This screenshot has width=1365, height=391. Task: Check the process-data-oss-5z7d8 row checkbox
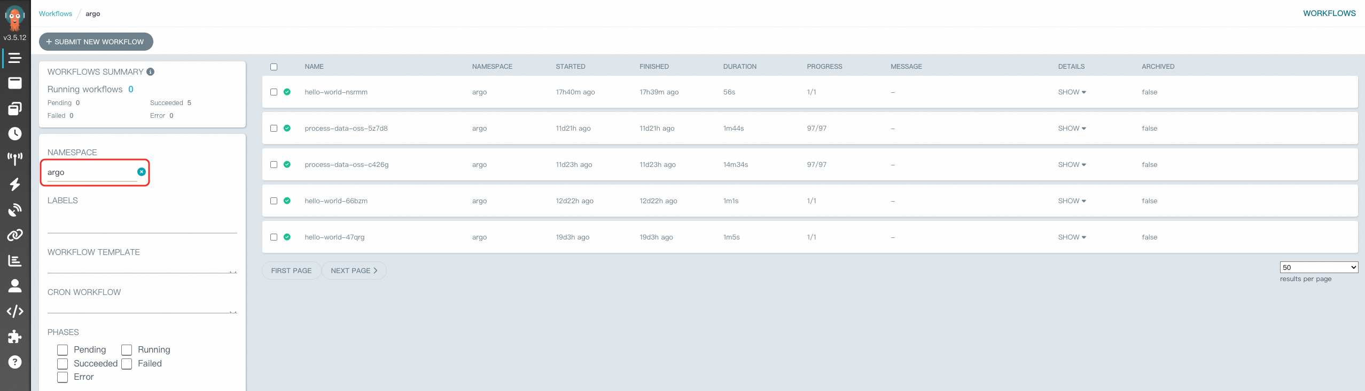pos(274,128)
